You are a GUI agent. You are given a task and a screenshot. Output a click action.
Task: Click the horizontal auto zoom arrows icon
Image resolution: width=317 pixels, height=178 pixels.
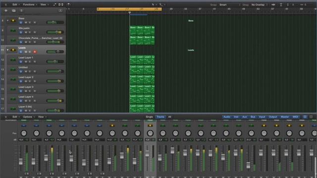(302, 4)
